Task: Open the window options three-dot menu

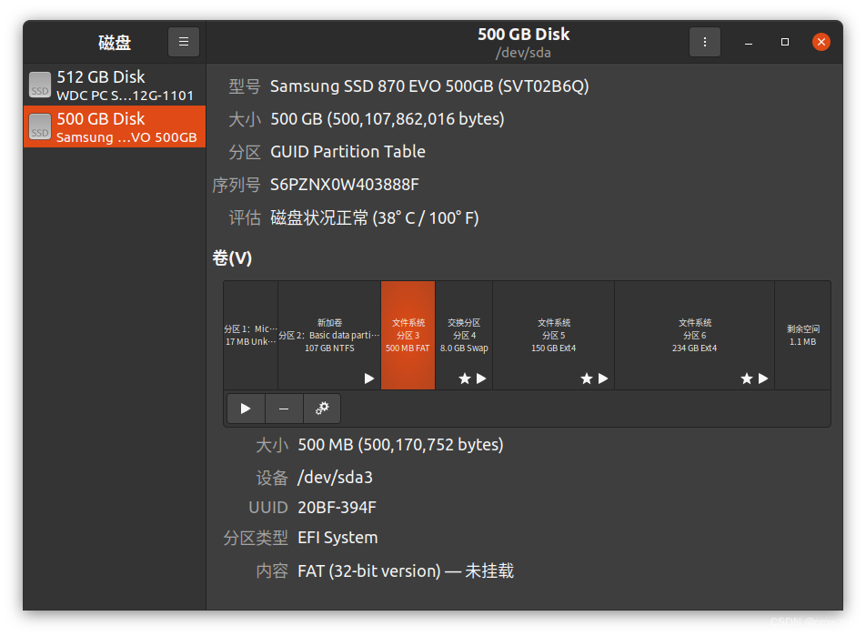Action: 705,41
